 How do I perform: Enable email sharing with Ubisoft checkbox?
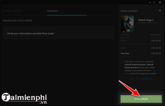coord(122,62)
